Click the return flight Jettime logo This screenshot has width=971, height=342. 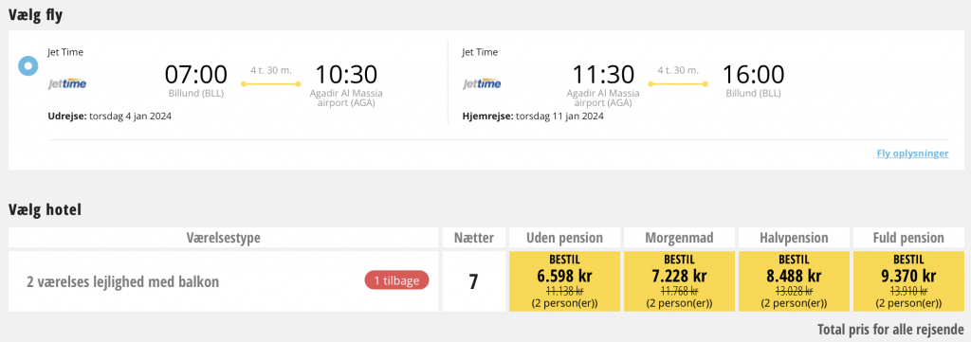pos(483,84)
